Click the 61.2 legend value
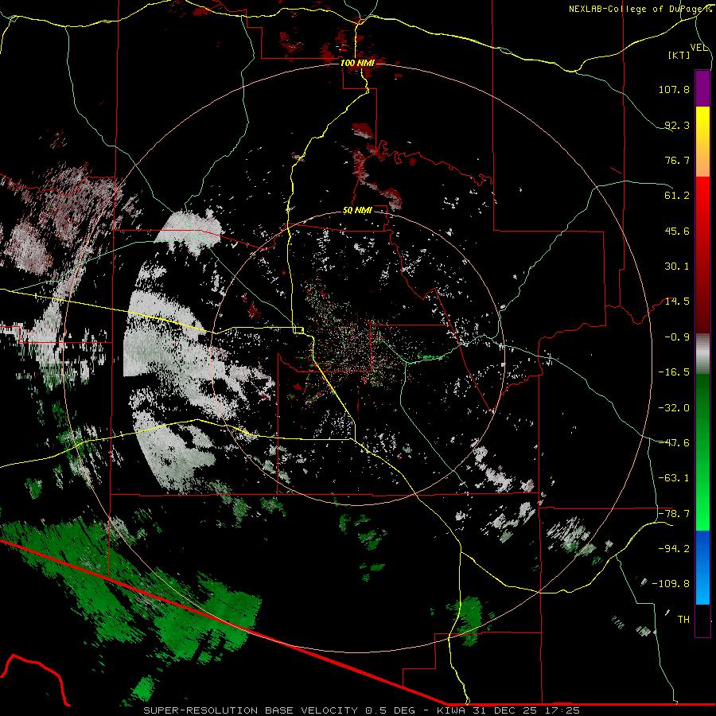This screenshot has width=716, height=716. tap(677, 196)
